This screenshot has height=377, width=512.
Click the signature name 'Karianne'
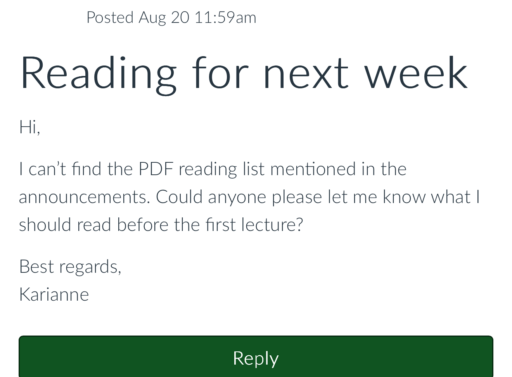coord(54,294)
